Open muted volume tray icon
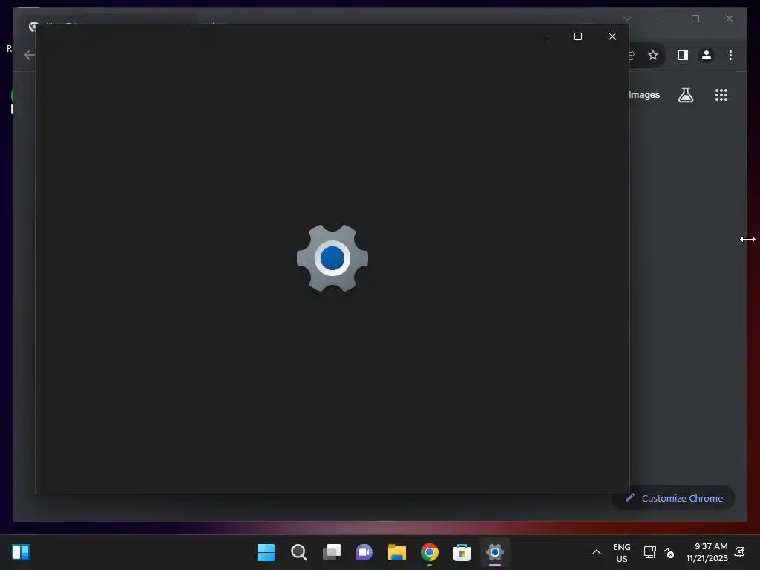760x570 pixels. 669,552
